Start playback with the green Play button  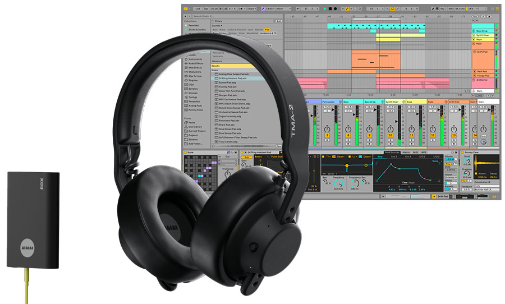click(x=325, y=9)
